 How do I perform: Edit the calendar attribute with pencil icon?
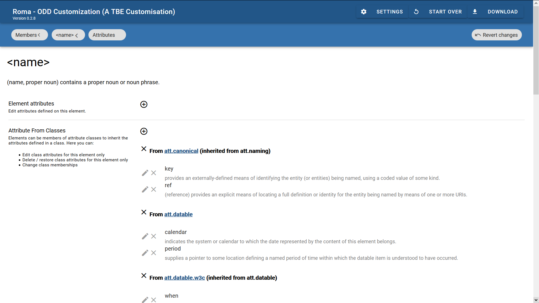coord(145,236)
